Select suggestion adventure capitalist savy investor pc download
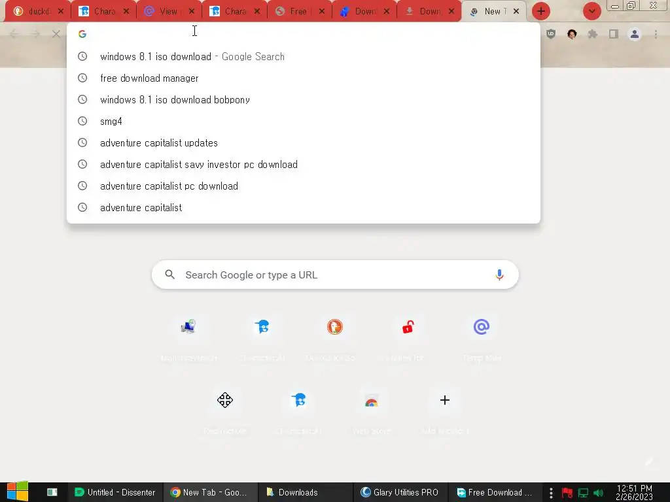Viewport: 670px width, 502px height. (x=304, y=164)
